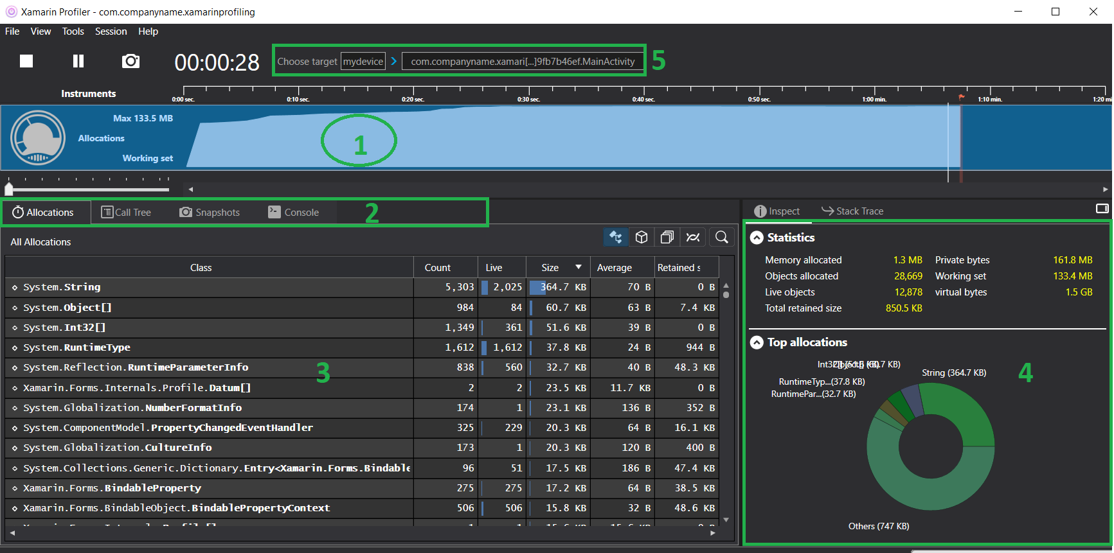This screenshot has height=553, width=1114.
Task: Click the timeline zoom slider handle
Action: [9, 188]
